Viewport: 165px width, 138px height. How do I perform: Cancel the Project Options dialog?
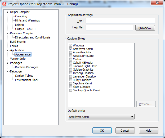(125, 130)
